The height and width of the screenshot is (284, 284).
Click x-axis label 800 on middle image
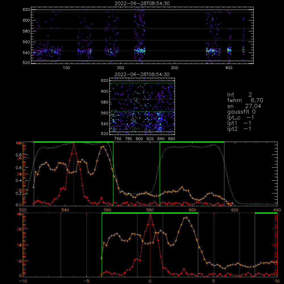tap(139, 139)
